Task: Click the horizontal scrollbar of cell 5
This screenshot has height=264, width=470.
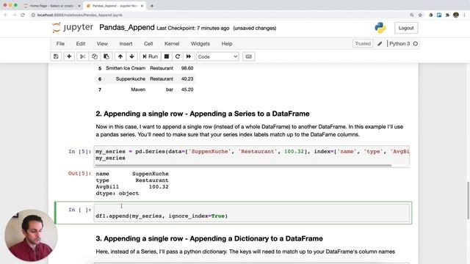Action: pos(243,165)
